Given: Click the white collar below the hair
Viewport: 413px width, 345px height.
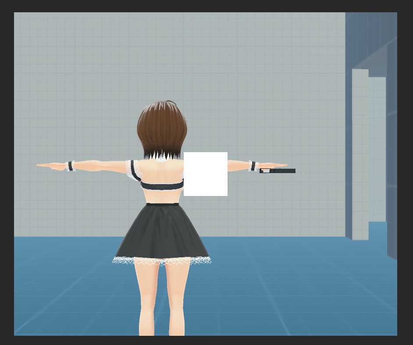Looking at the screenshot, I should coord(162,157).
